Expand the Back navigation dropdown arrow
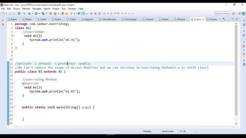246x138 pixels. click(x=126, y=13)
